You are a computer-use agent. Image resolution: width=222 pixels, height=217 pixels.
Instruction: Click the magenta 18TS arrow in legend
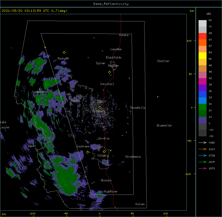[x=202, y=168]
